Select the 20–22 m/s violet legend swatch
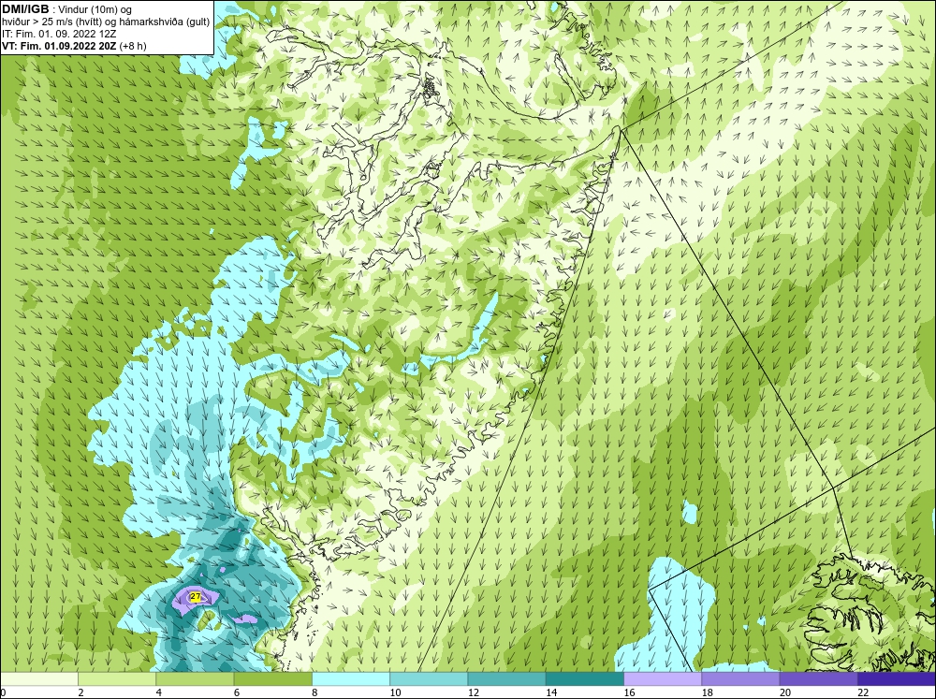936x699 pixels. 818,679
